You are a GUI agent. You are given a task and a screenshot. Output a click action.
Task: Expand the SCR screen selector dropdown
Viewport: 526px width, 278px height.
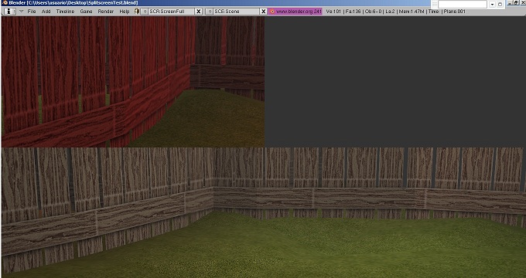pos(144,12)
